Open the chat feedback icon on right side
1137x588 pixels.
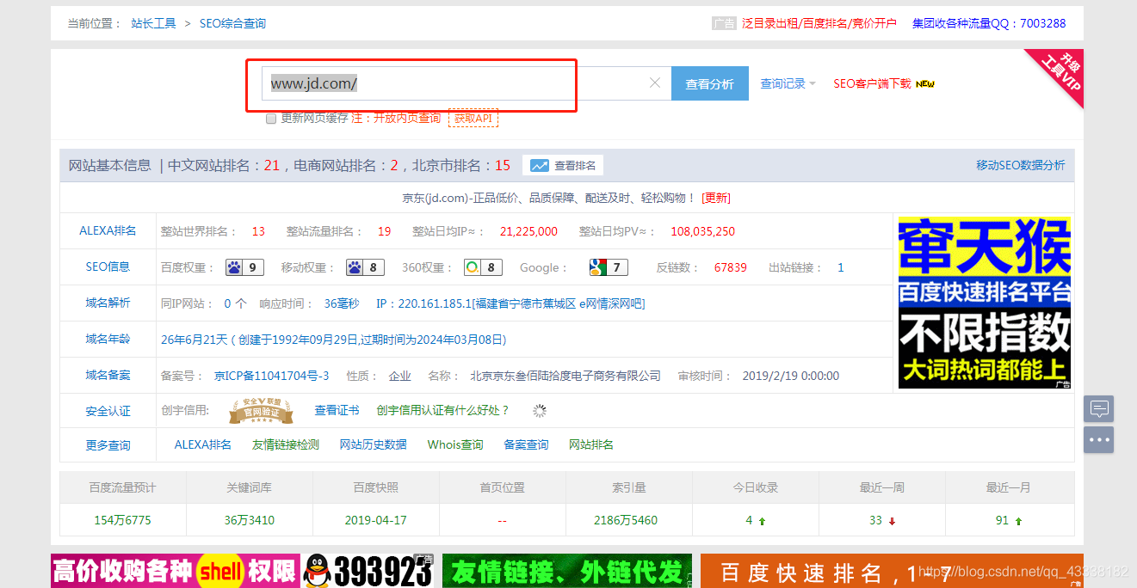tap(1099, 408)
